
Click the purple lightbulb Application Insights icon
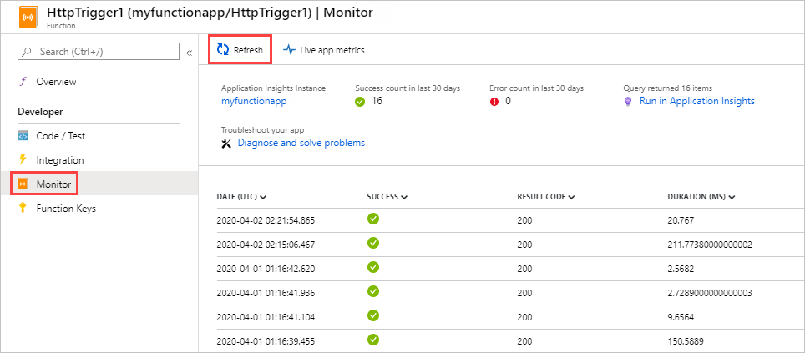click(x=627, y=102)
